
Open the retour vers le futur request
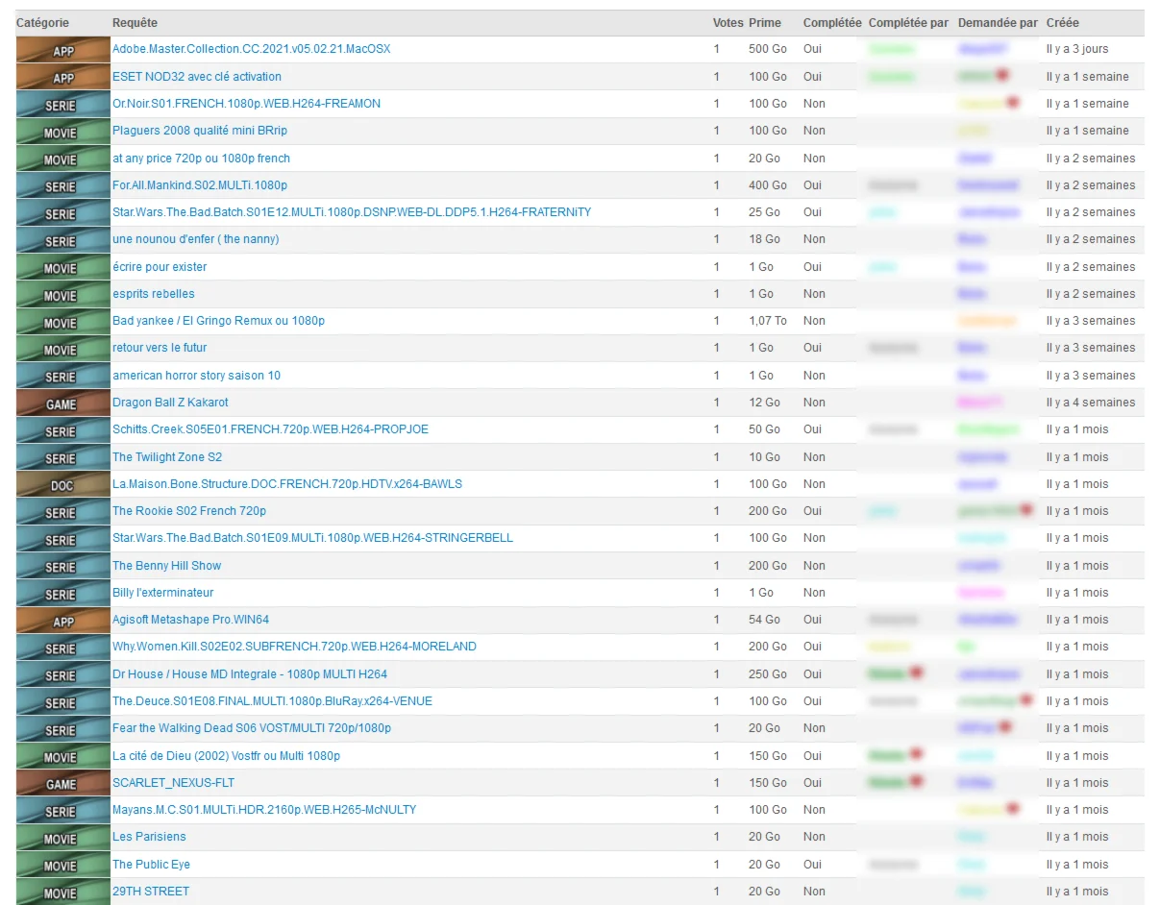[x=159, y=348]
